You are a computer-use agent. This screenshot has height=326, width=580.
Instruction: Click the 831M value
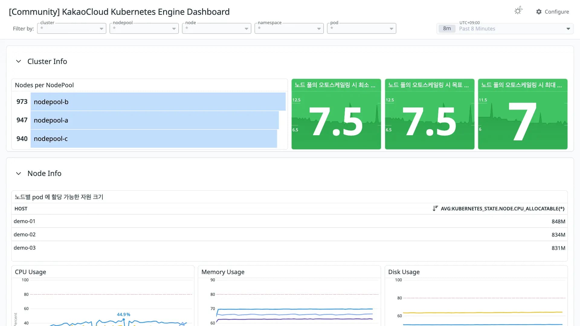pos(558,248)
